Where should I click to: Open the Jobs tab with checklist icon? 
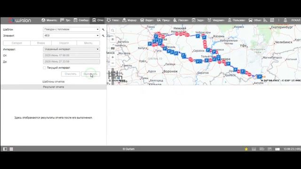point(198,20)
